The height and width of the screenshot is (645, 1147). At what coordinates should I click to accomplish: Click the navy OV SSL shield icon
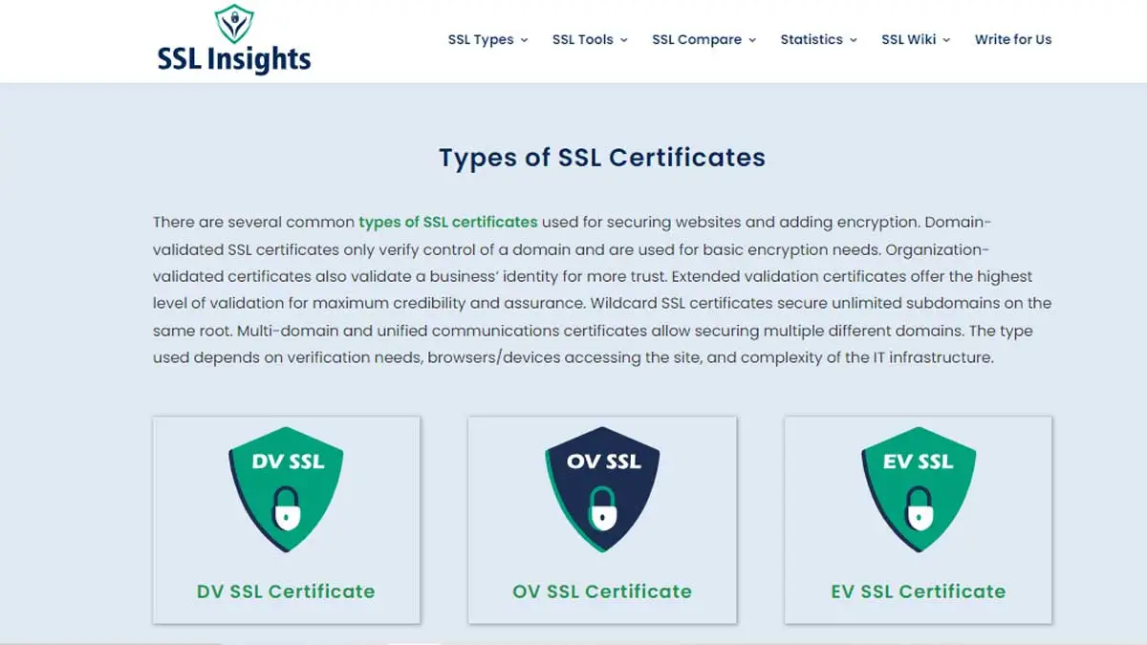coord(602,485)
